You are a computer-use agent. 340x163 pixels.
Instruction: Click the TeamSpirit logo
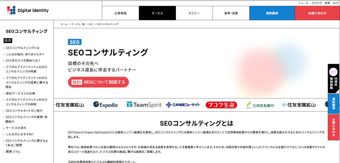point(144,105)
